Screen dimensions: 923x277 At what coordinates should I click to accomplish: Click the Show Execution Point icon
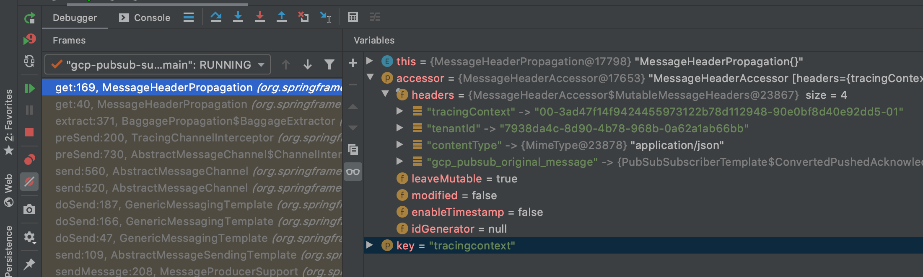(189, 17)
